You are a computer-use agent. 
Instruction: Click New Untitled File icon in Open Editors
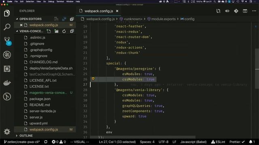coord(56,19)
